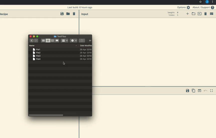This screenshot has height=138, width=216.
Task: Move output to input
Action: 199,91
